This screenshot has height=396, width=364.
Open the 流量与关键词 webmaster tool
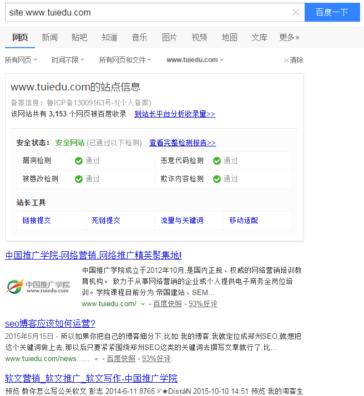tap(182, 221)
